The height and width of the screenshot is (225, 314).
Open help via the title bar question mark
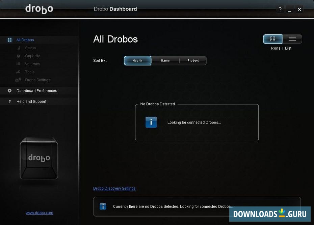(x=280, y=9)
